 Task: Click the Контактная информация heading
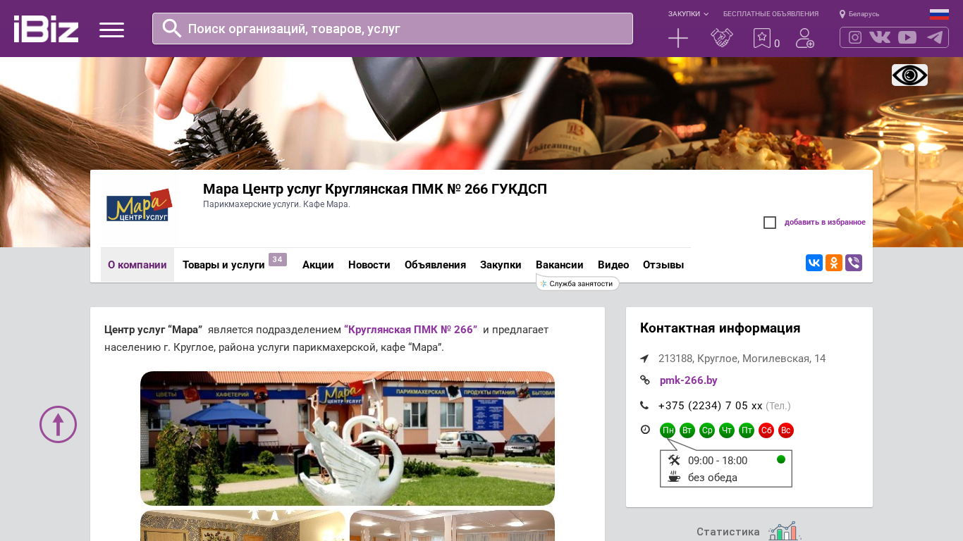coord(720,328)
